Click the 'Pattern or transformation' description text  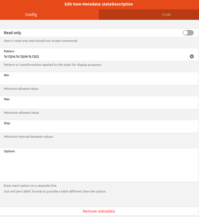(52, 65)
